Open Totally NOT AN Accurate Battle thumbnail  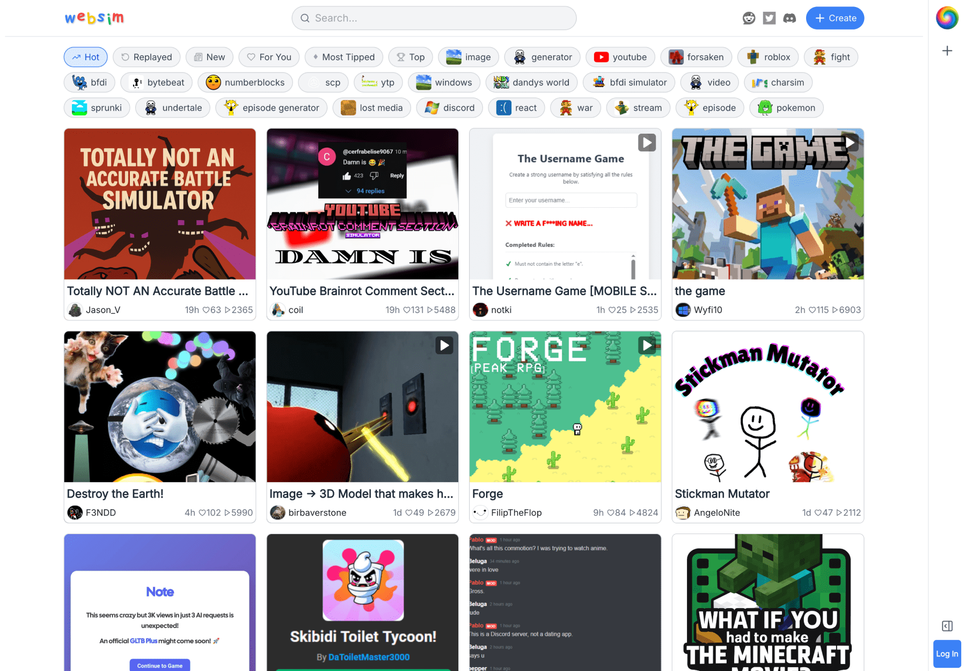(x=160, y=204)
